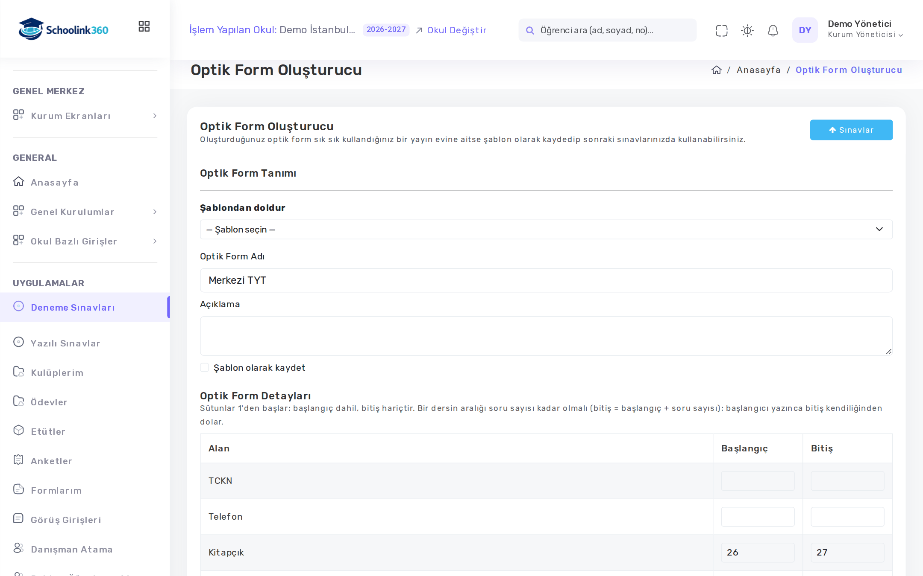Screen dimensions: 923x576
Task: Click the Kulüplerim folder icon
Action: coord(18,372)
